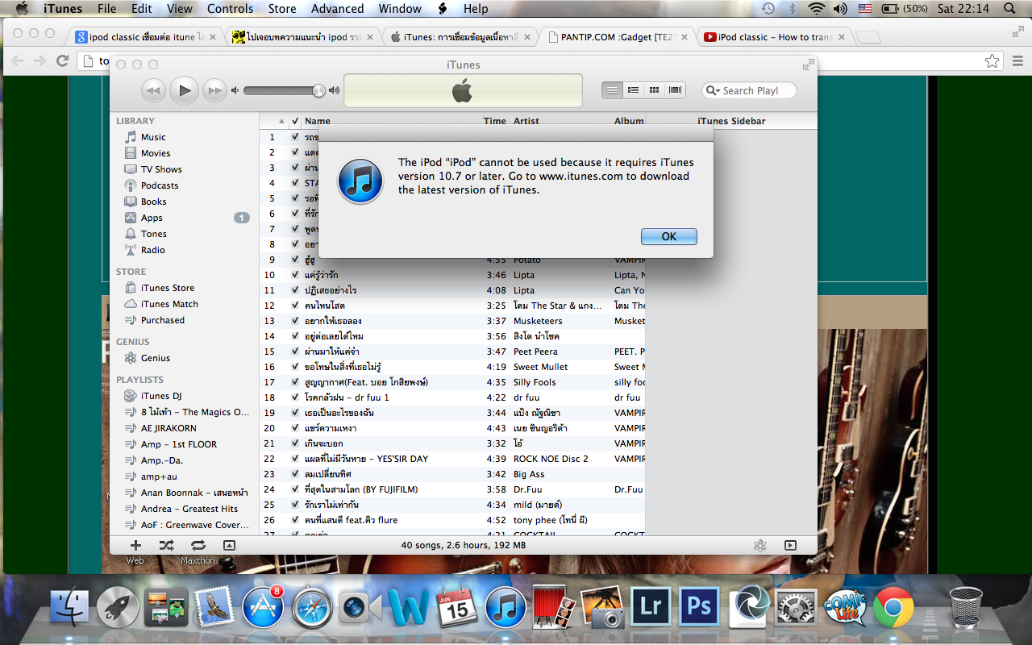Select the iTunes DJ playlist
Image resolution: width=1032 pixels, height=645 pixels.
click(161, 396)
